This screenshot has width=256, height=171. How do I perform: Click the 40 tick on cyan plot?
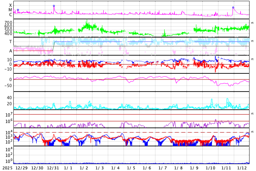click(9, 98)
